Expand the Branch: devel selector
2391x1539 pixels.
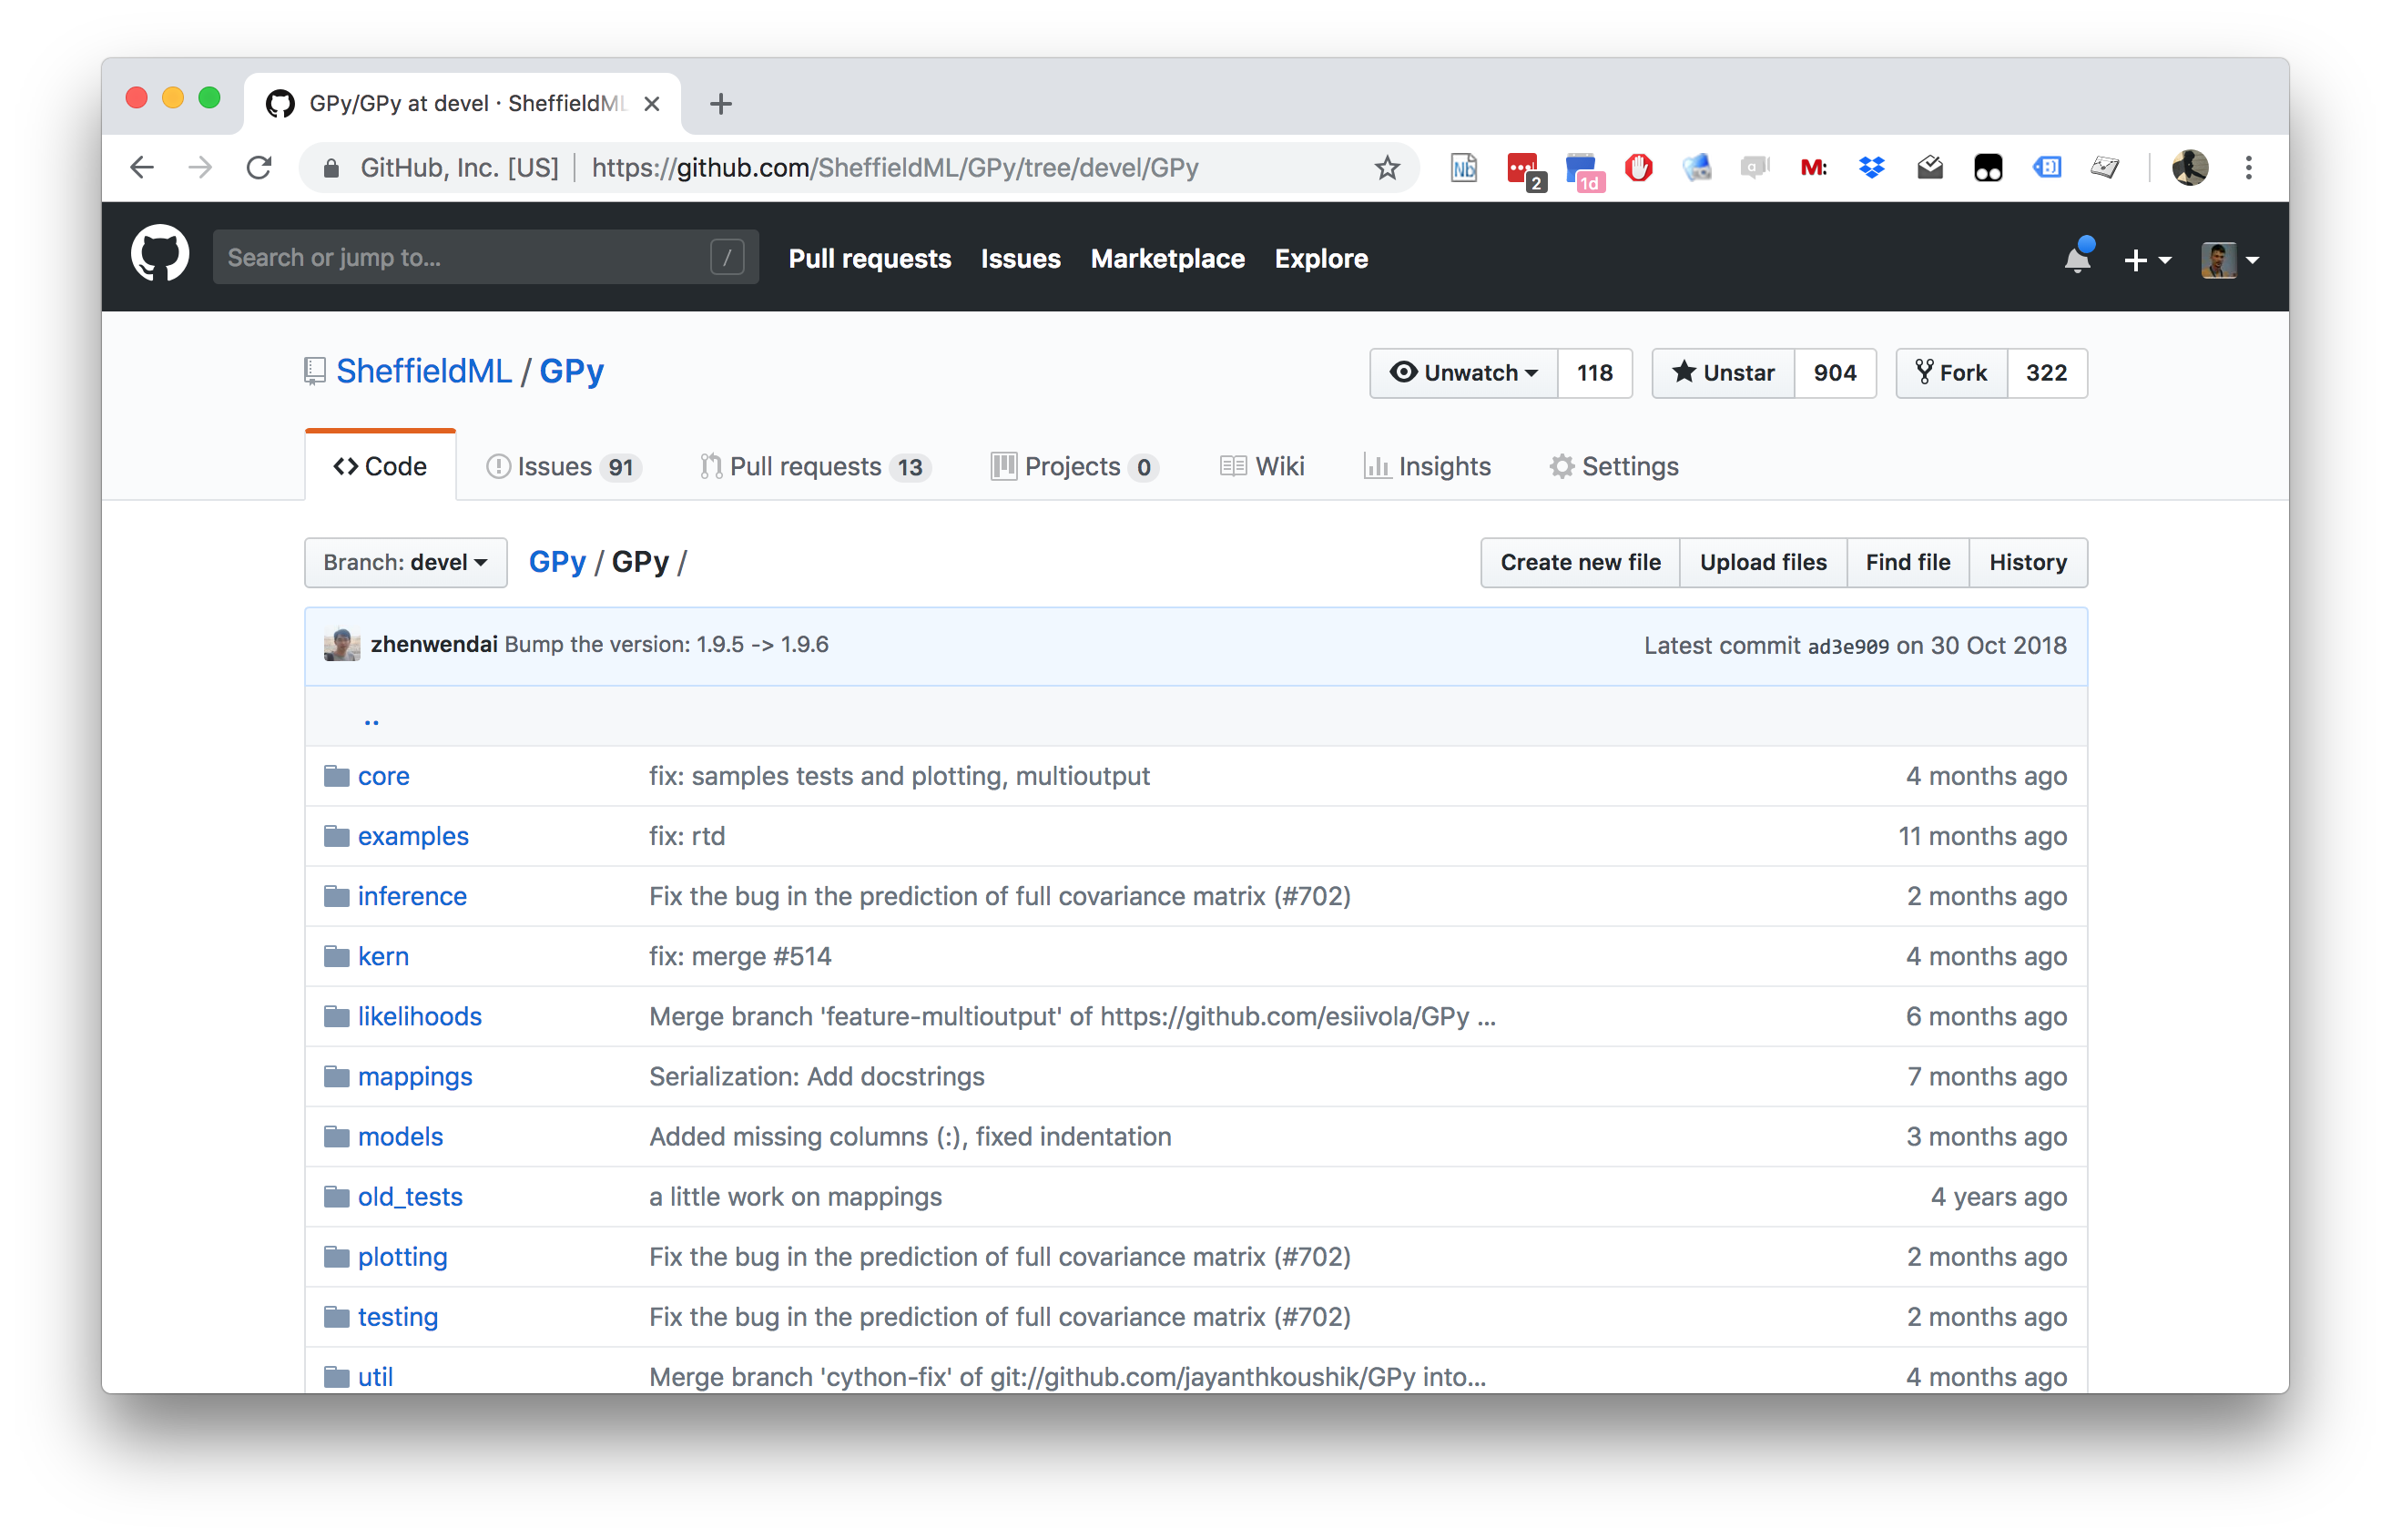coord(406,563)
